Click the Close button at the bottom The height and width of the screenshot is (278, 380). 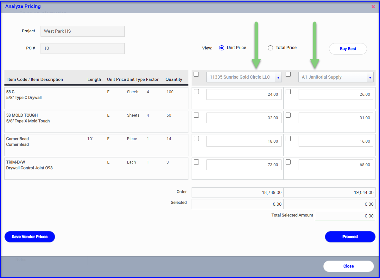[x=349, y=266]
